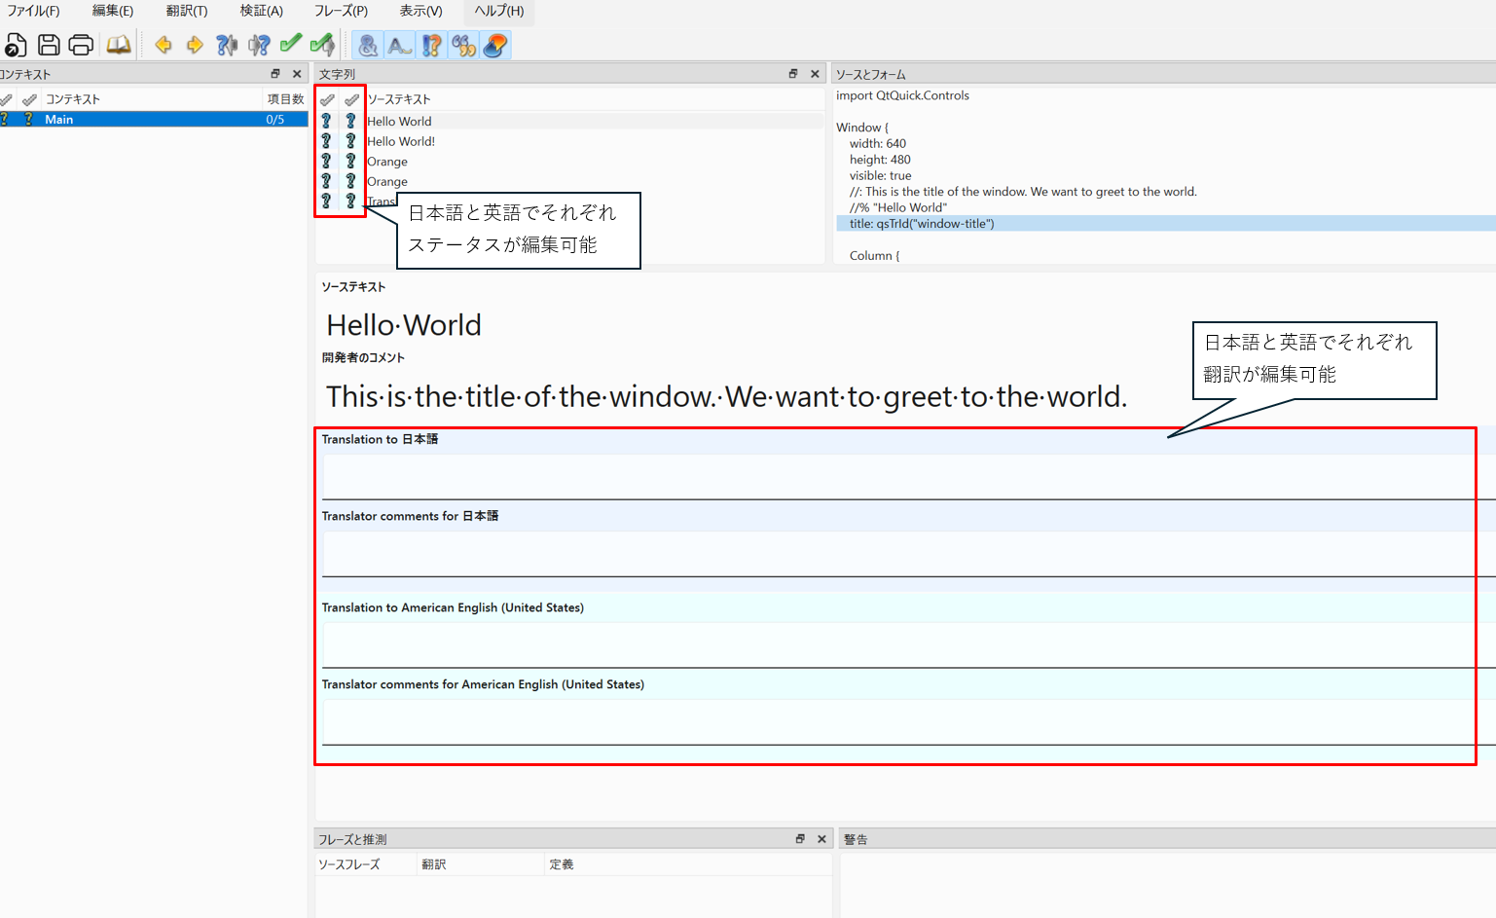Float the 文字列 panel
Viewport: 1496px width, 918px height.
793,74
